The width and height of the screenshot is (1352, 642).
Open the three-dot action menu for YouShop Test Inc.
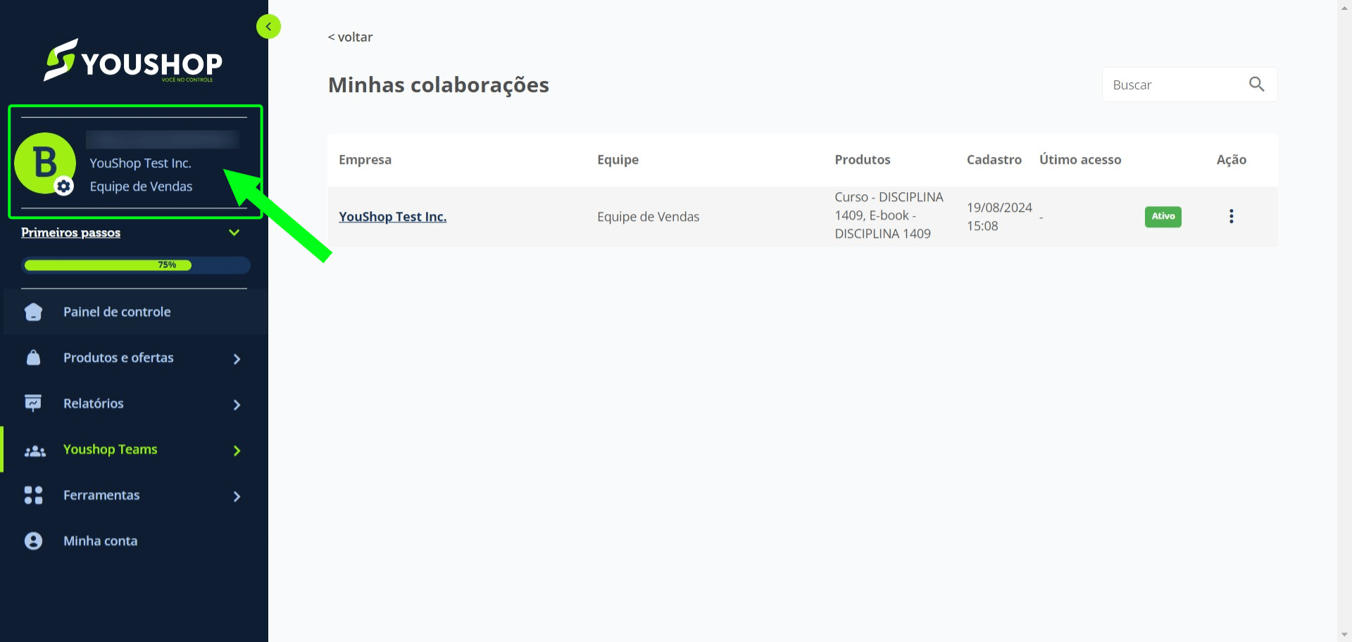coord(1231,216)
